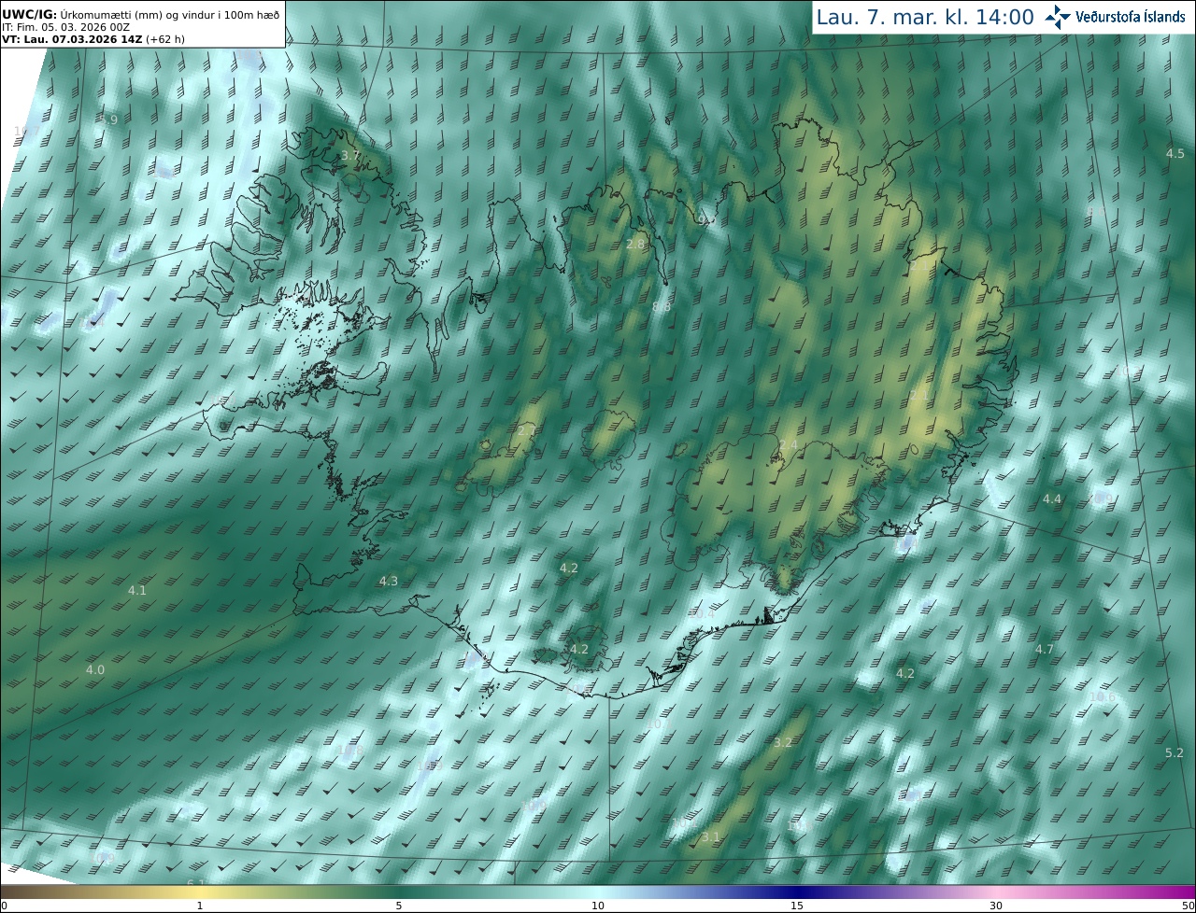Click the '4.4' value on the map
Image resolution: width=1196 pixels, height=913 pixels.
point(1052,499)
